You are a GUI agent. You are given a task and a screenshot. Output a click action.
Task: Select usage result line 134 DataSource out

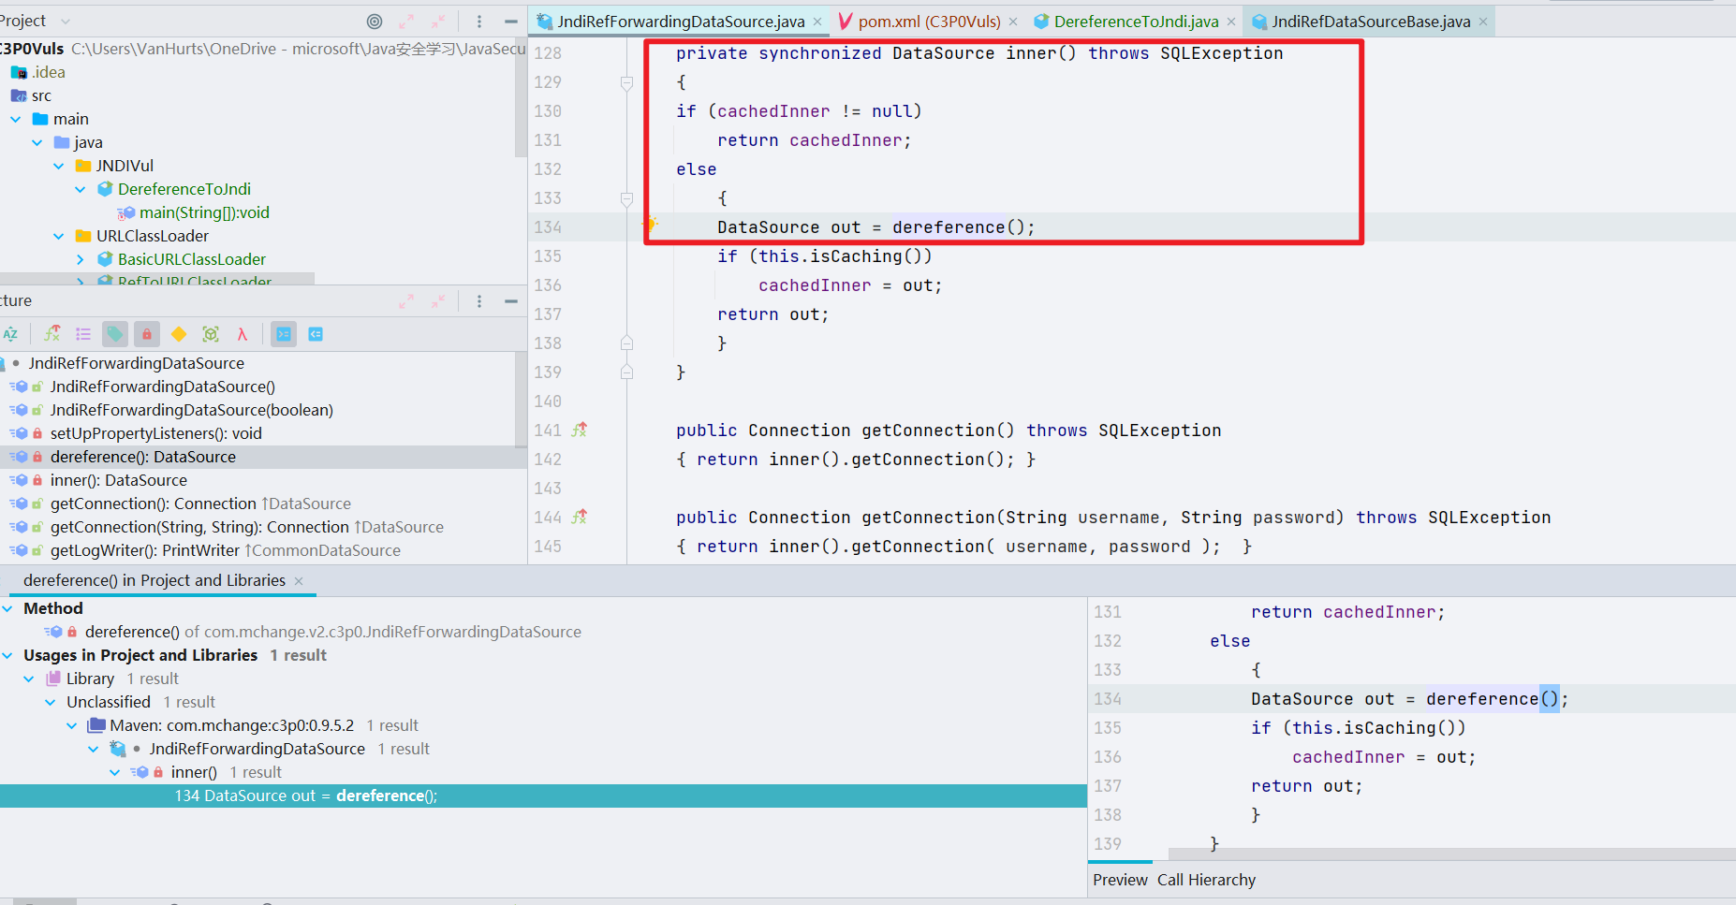click(x=306, y=796)
